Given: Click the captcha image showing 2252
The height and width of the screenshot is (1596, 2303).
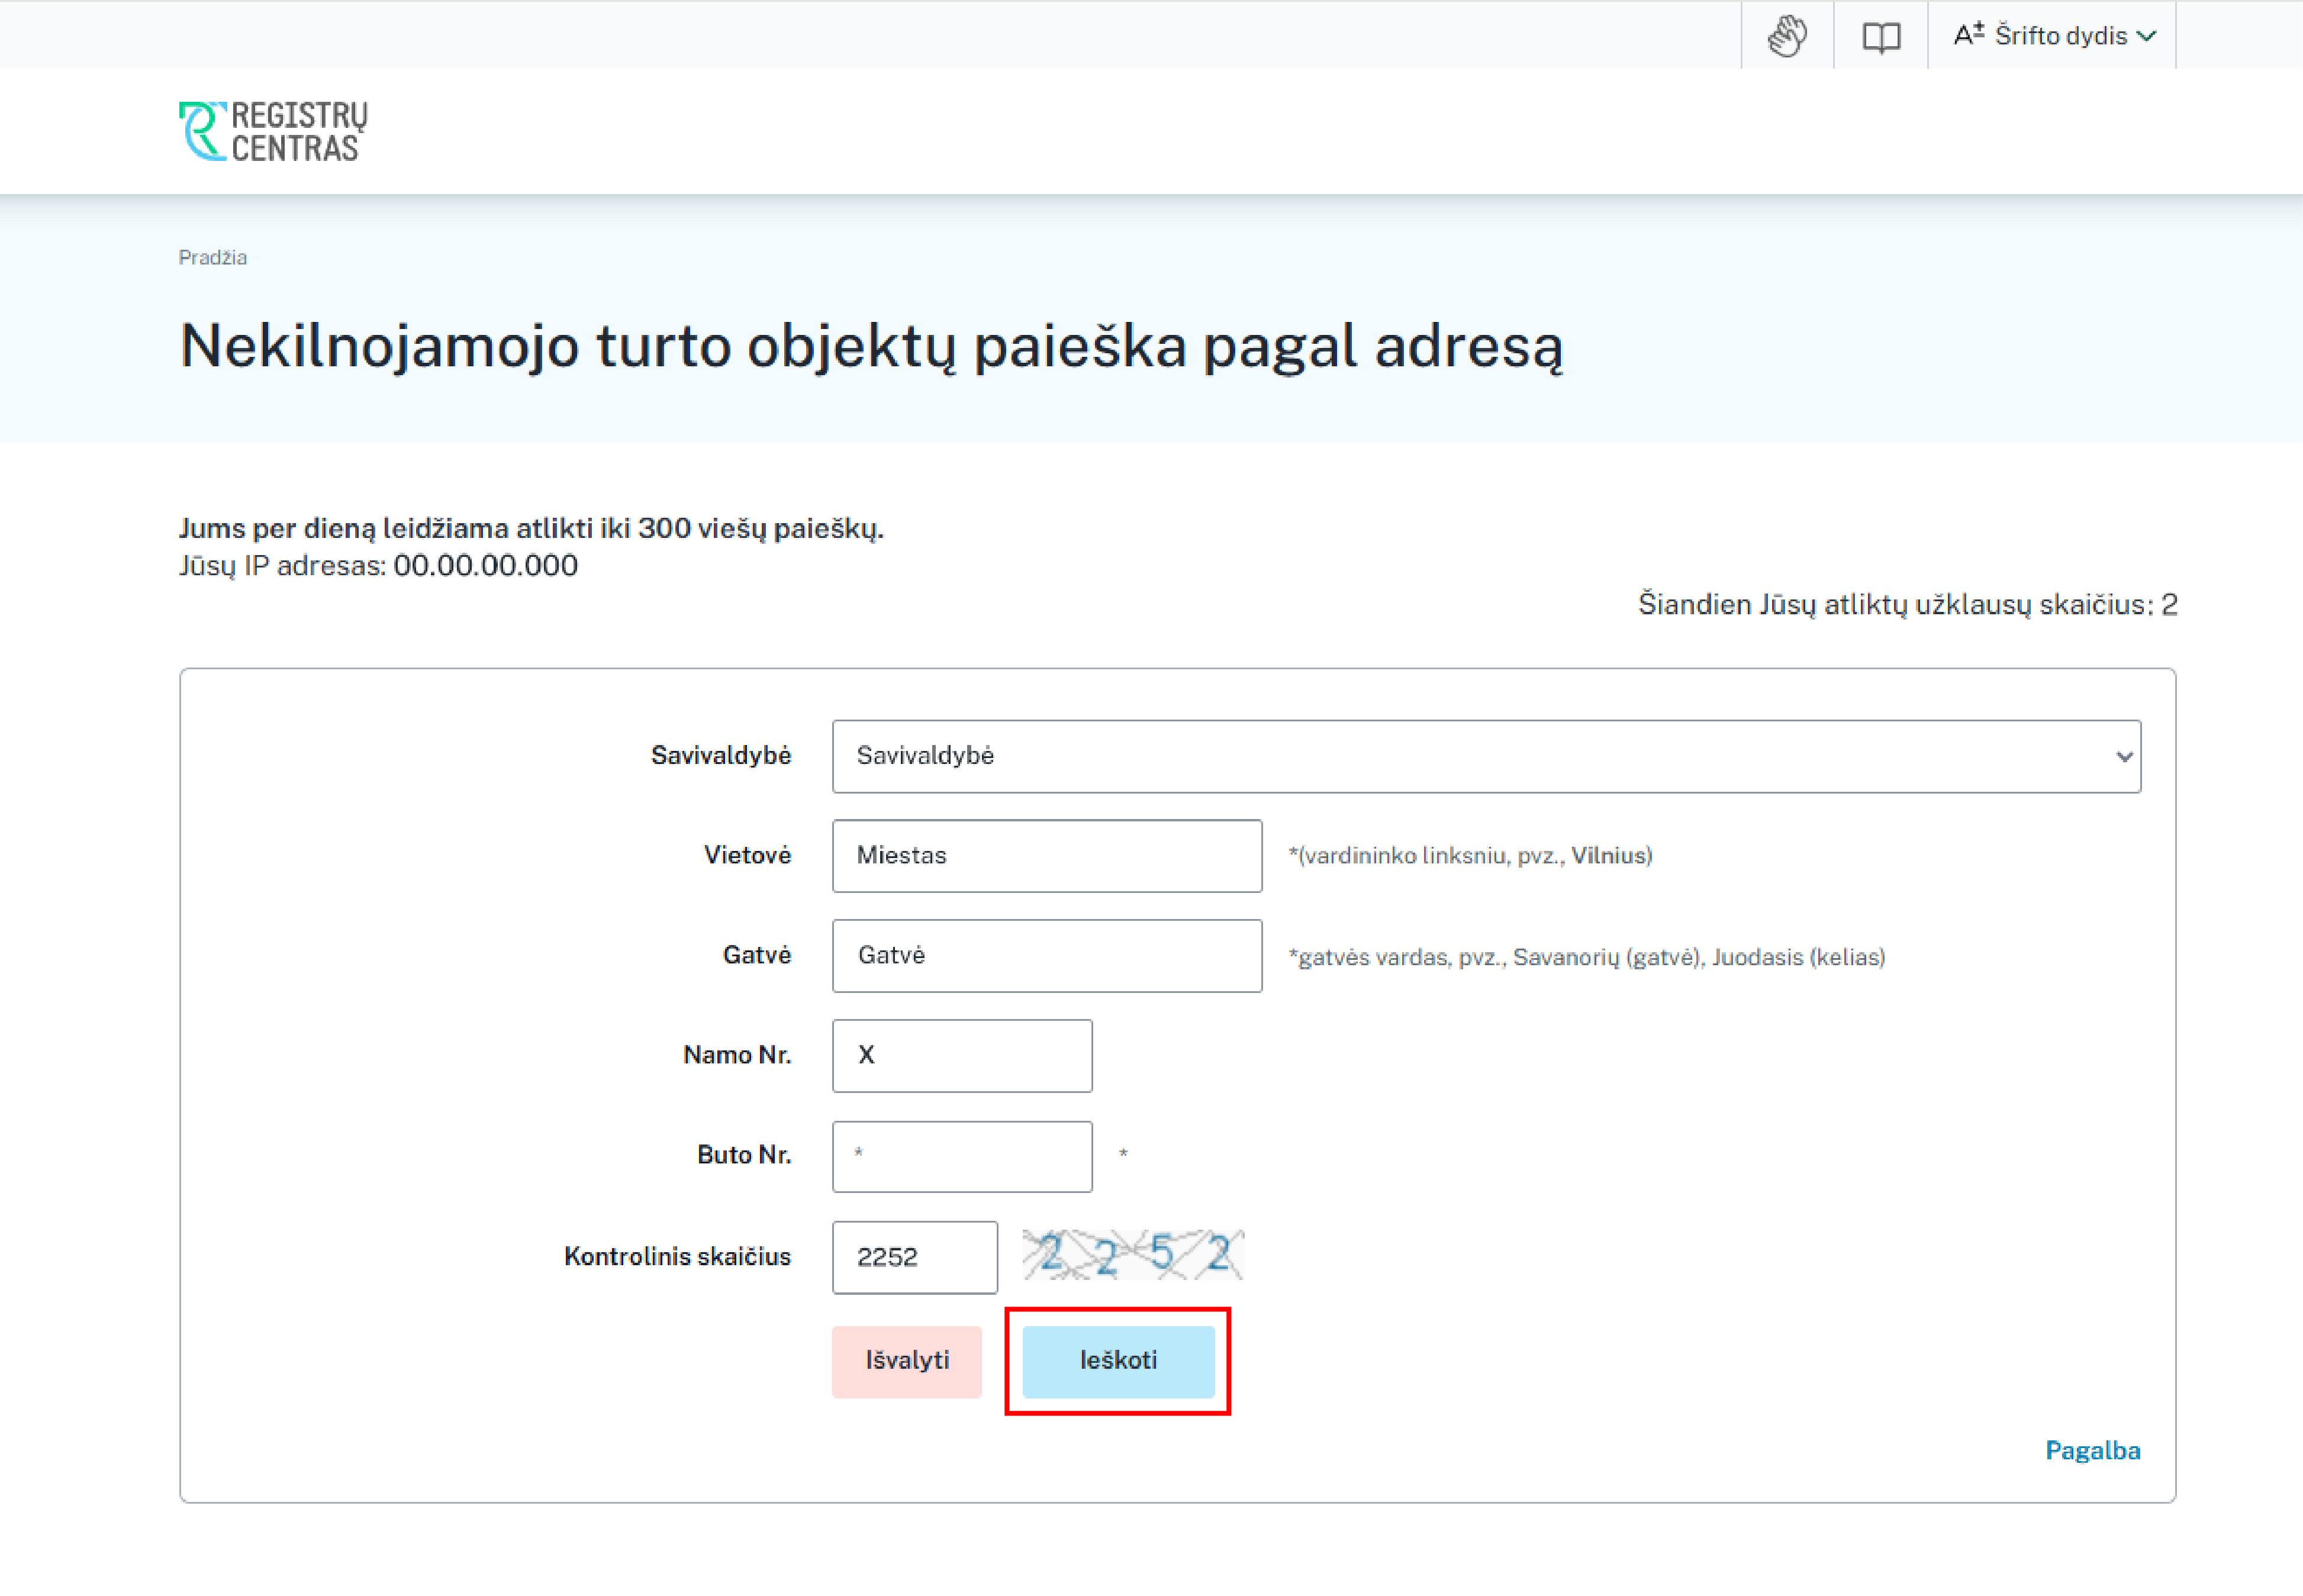Looking at the screenshot, I should point(1133,1254).
